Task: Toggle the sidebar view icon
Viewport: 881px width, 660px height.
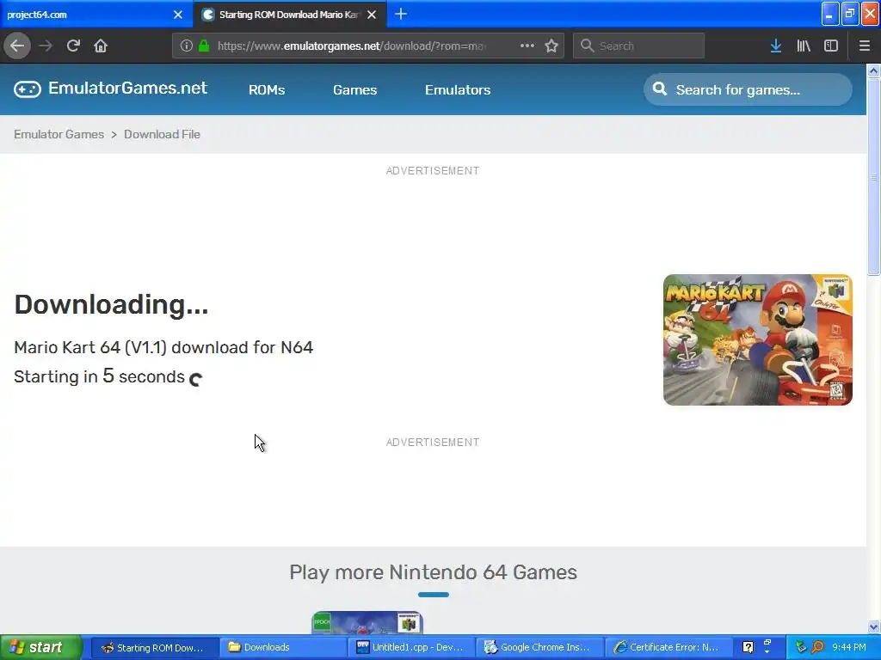Action: [831, 46]
